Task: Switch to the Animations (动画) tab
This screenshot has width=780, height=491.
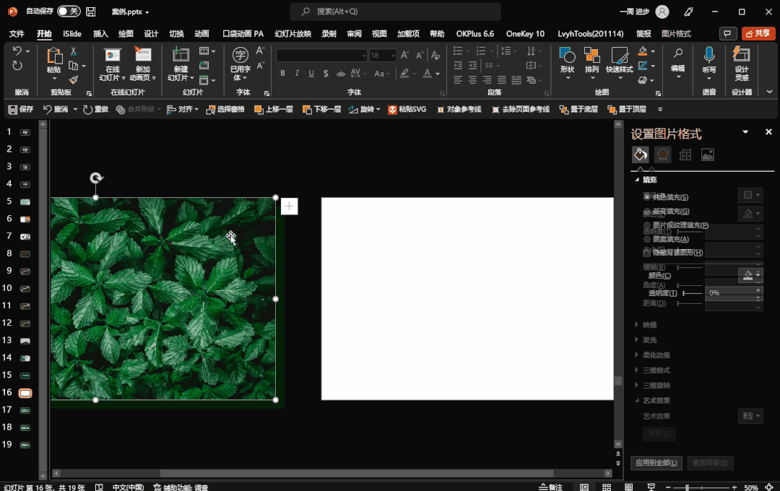Action: 201,34
